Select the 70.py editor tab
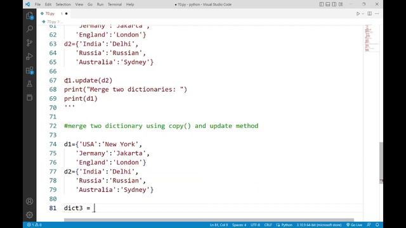 pyautogui.click(x=53, y=14)
